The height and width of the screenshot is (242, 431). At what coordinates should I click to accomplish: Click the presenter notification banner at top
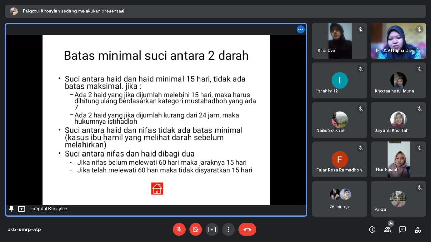pos(215,11)
